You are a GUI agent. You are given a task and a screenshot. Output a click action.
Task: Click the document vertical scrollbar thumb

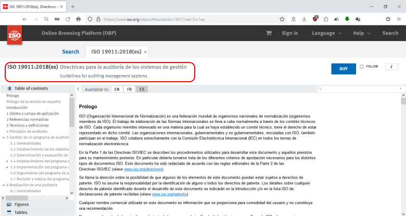(403, 101)
